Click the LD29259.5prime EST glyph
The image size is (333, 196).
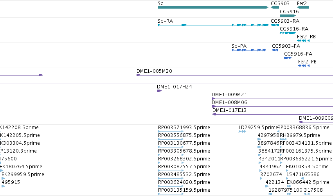click(x=242, y=131)
